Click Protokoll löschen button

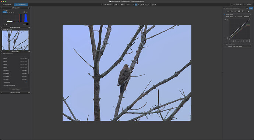tap(15, 89)
